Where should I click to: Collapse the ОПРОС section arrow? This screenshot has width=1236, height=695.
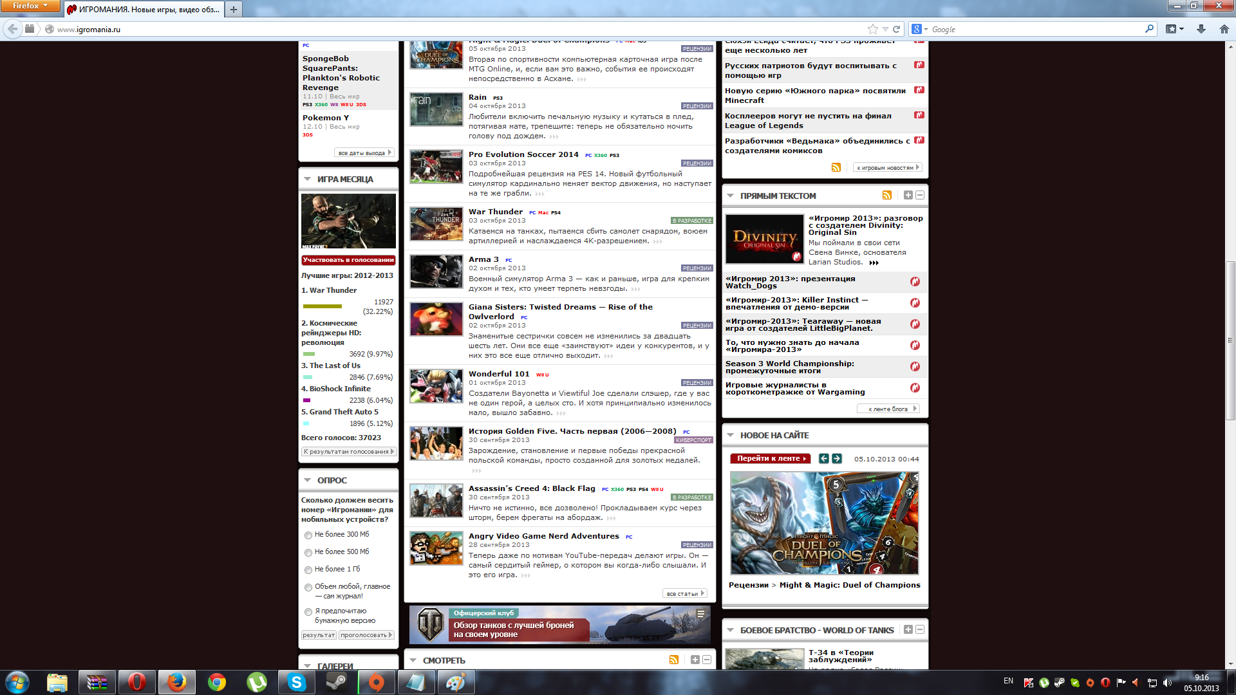point(307,480)
